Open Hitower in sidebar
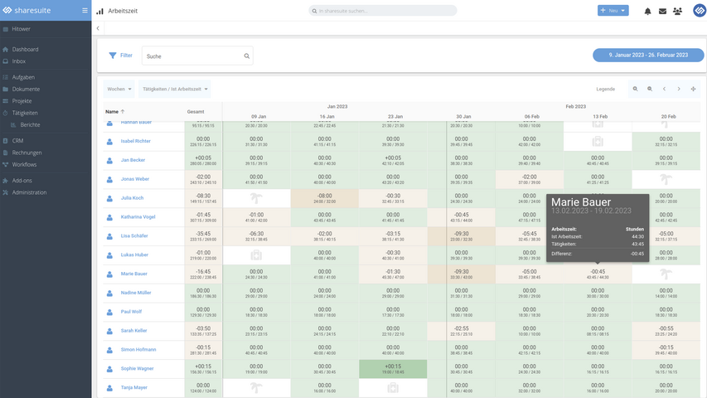Image resolution: width=707 pixels, height=398 pixels. [21, 29]
